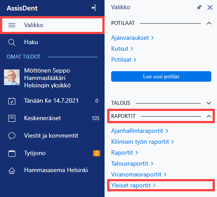Image resolution: width=217 pixels, height=197 pixels.
Task: Expand the TALOUS section chevron
Action: 209,103
